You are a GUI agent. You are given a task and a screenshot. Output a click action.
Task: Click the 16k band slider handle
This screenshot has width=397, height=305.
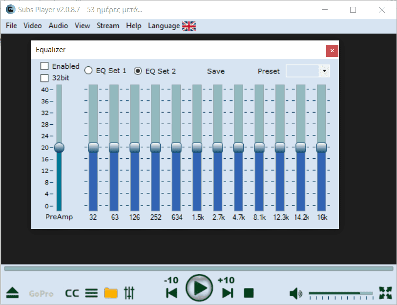[x=321, y=147]
